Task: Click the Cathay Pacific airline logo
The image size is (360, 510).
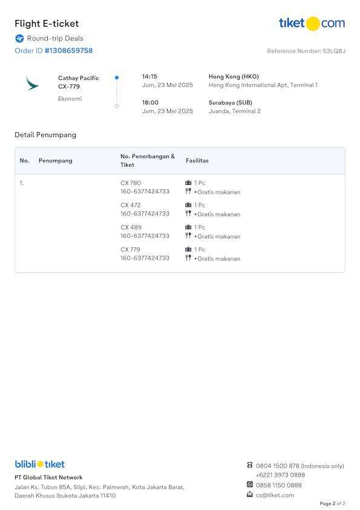Action: 32,83
